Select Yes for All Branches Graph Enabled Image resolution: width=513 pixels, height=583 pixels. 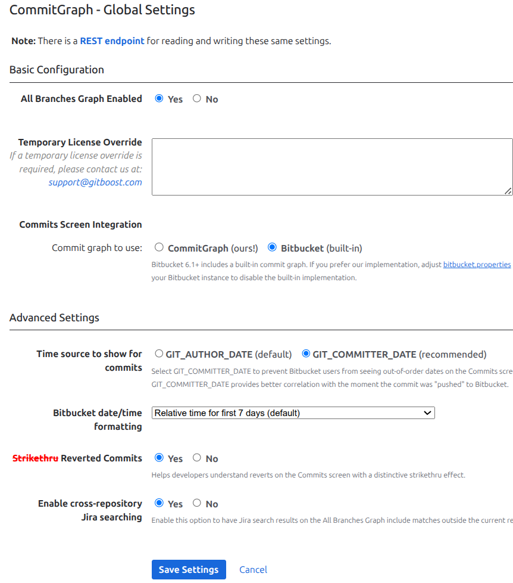click(x=159, y=99)
